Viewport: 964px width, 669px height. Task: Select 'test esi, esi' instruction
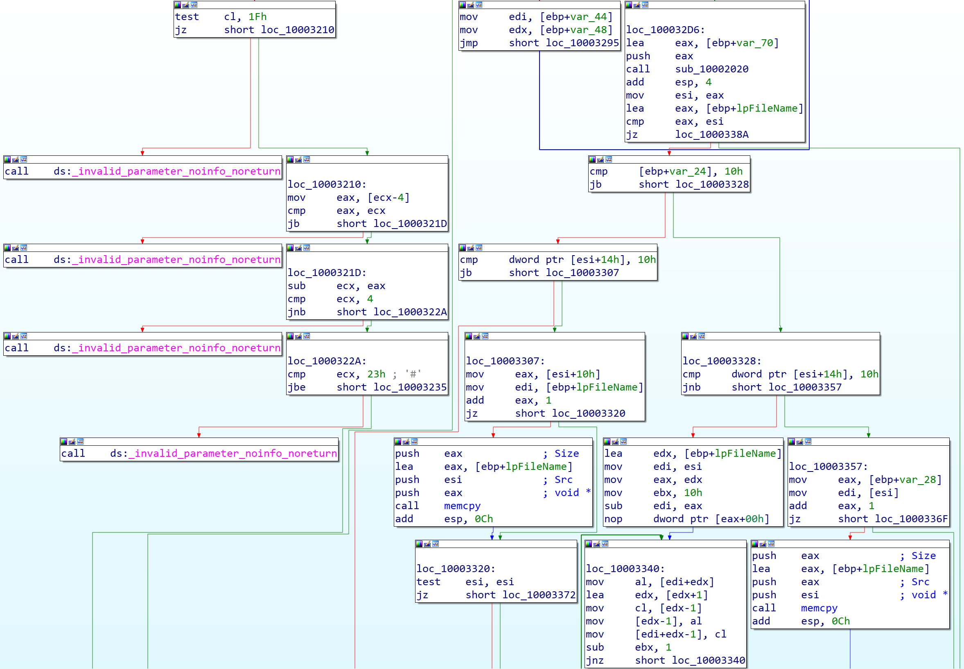[x=465, y=582]
